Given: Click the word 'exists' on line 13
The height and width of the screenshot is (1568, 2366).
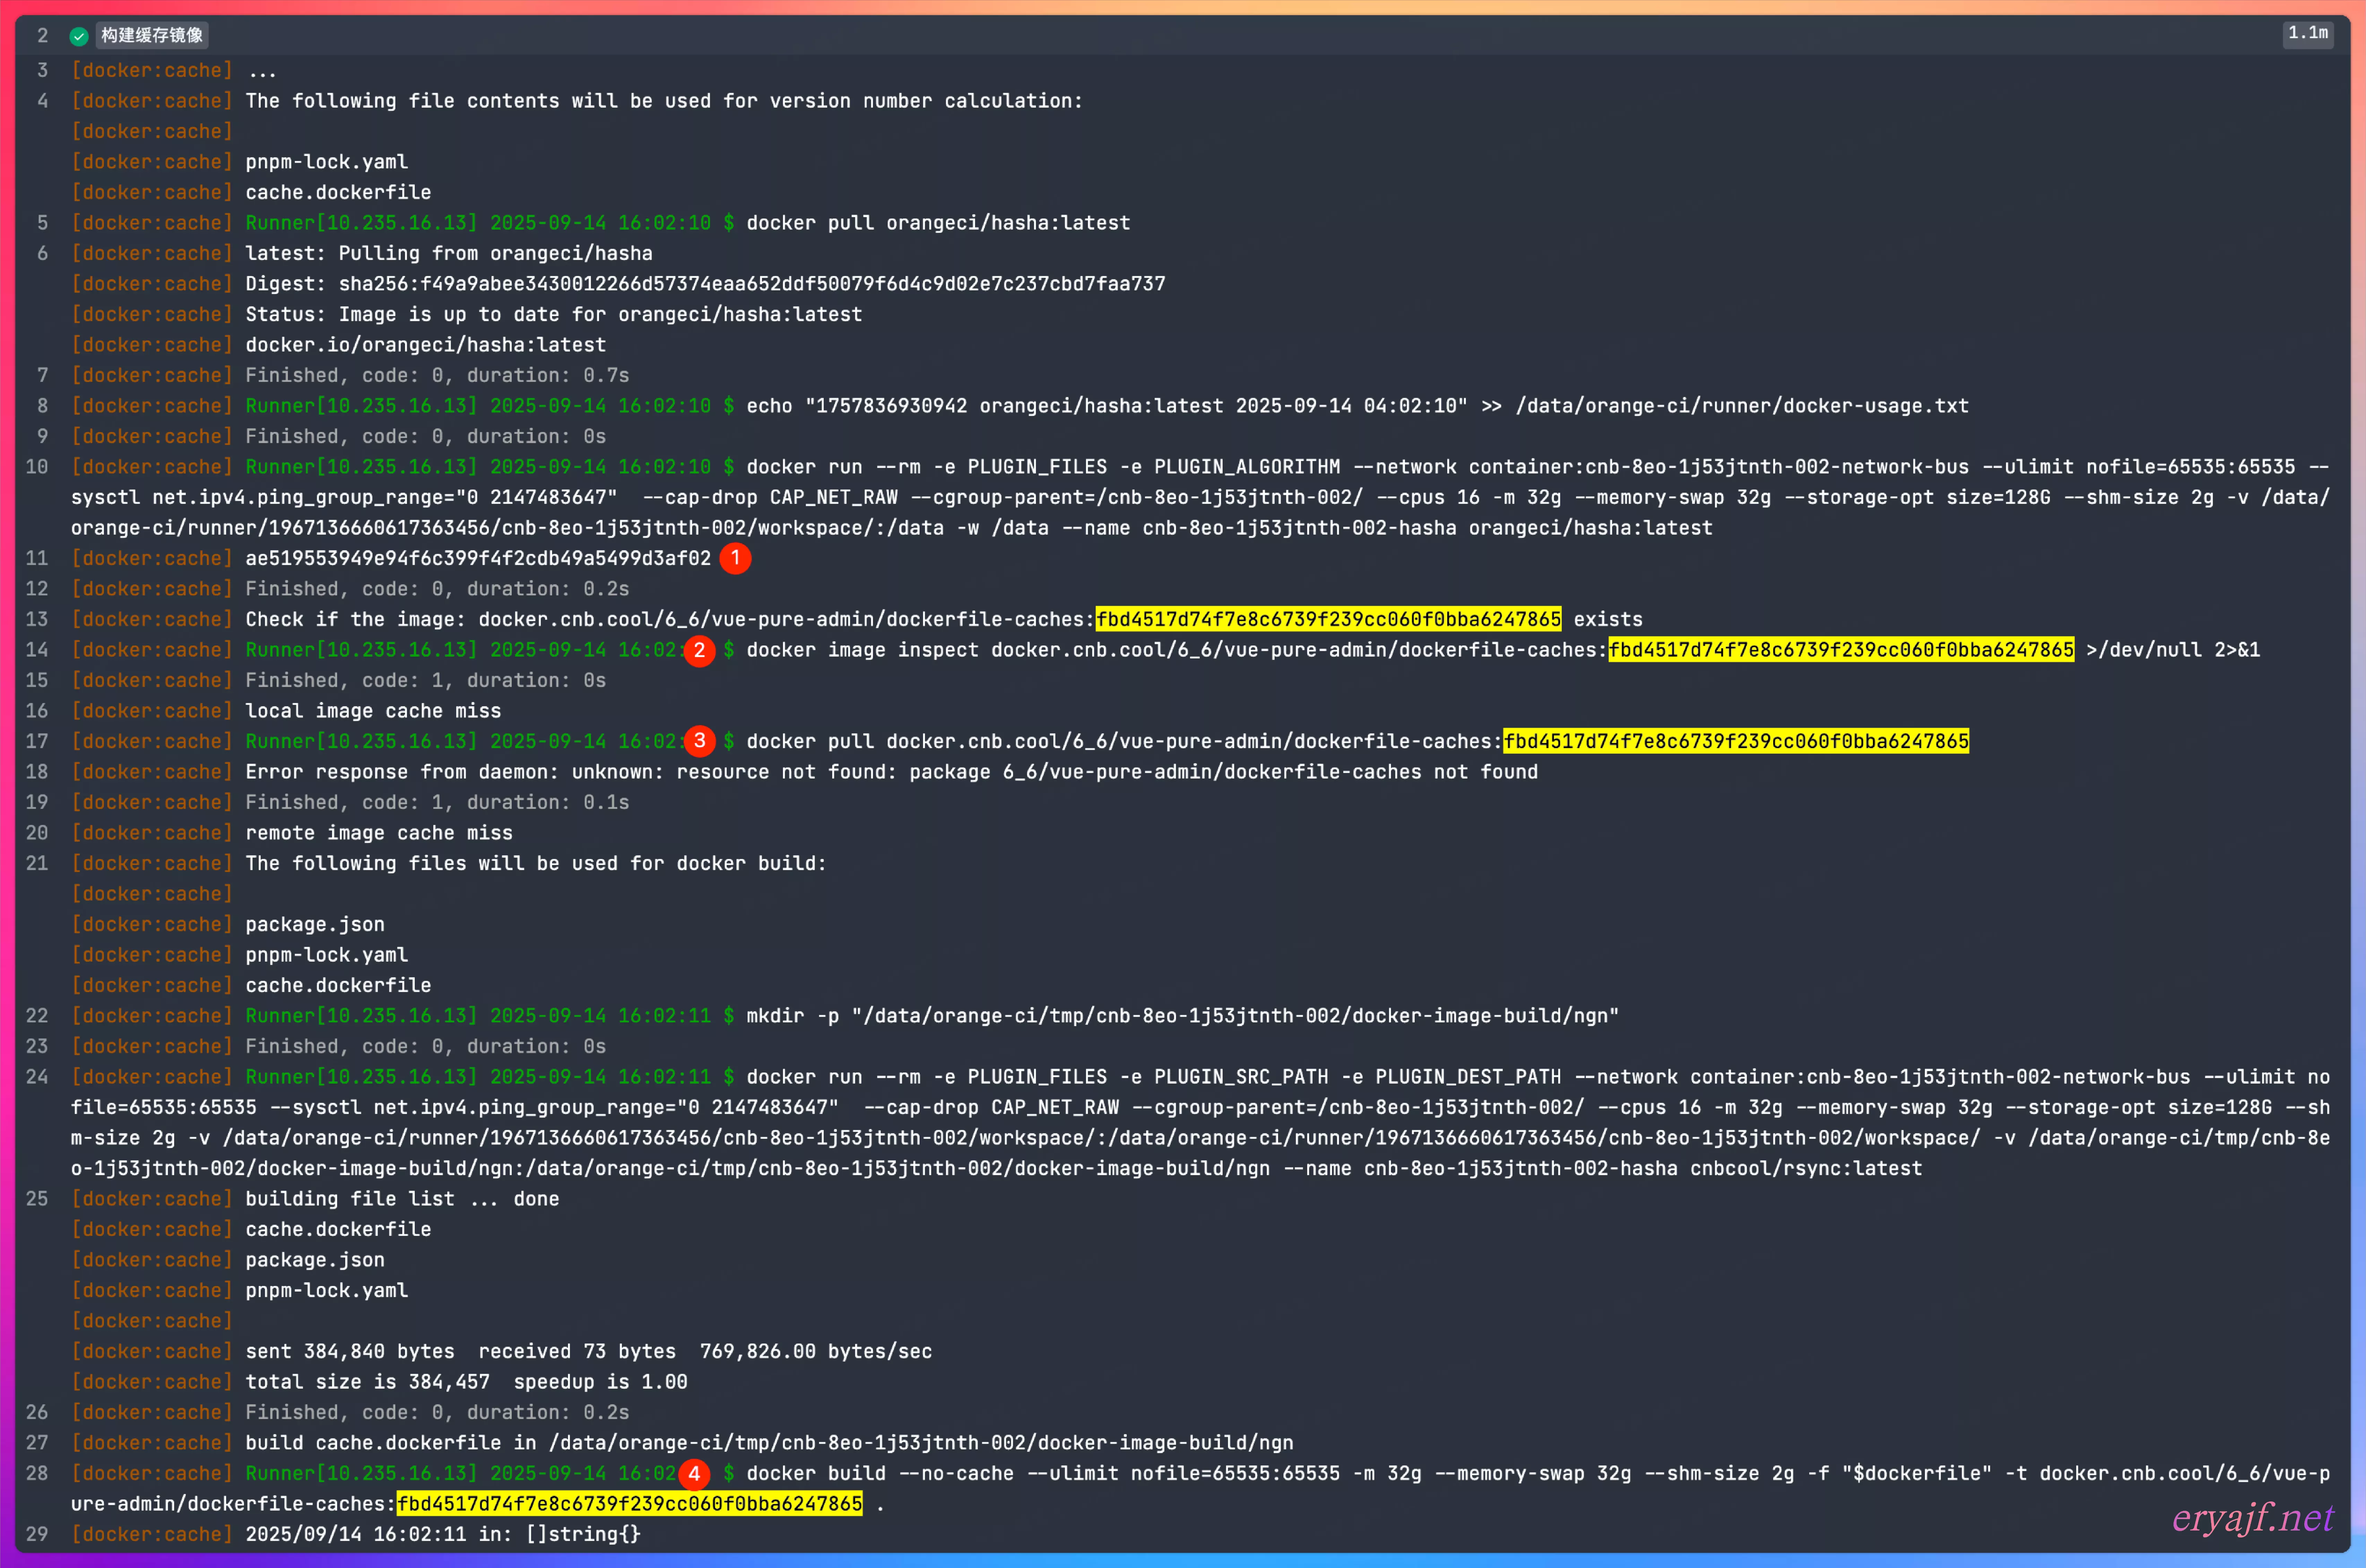Looking at the screenshot, I should (1609, 620).
